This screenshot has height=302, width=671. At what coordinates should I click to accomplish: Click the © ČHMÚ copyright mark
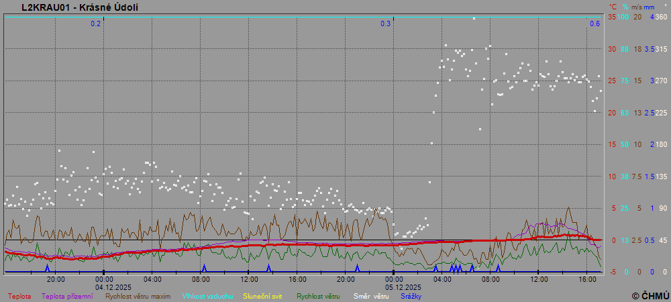650,295
